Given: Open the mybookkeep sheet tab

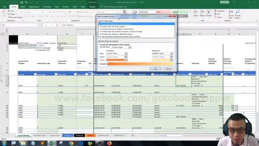Looking at the screenshot, I should [23, 135].
